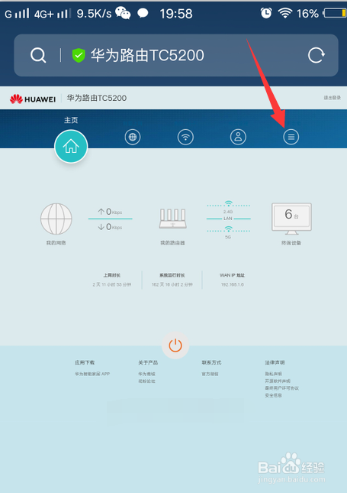
Task: Open the 官方微信 contact link
Action: pyautogui.click(x=210, y=374)
